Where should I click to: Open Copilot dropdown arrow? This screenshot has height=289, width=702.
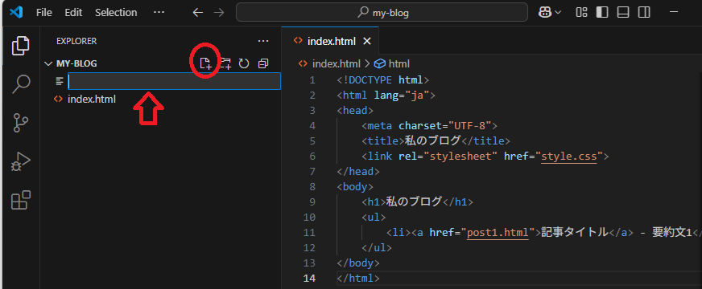click(558, 13)
